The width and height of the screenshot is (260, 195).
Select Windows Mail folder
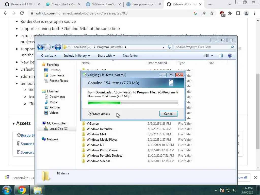point(96,134)
